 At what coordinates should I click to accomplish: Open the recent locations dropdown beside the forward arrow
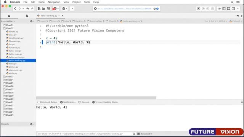[23, 8]
